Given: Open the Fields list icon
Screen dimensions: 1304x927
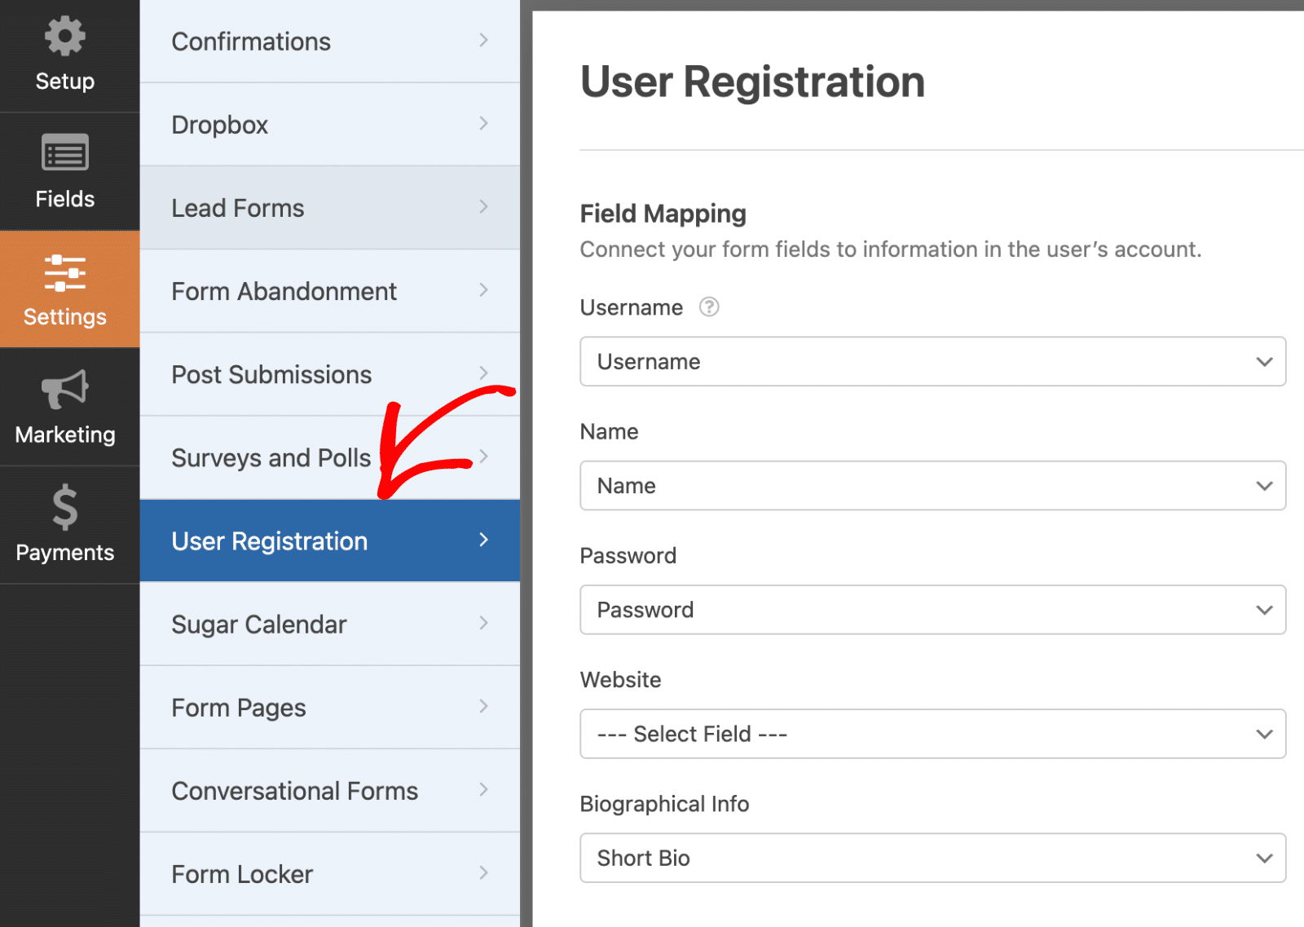Looking at the screenshot, I should 64,152.
